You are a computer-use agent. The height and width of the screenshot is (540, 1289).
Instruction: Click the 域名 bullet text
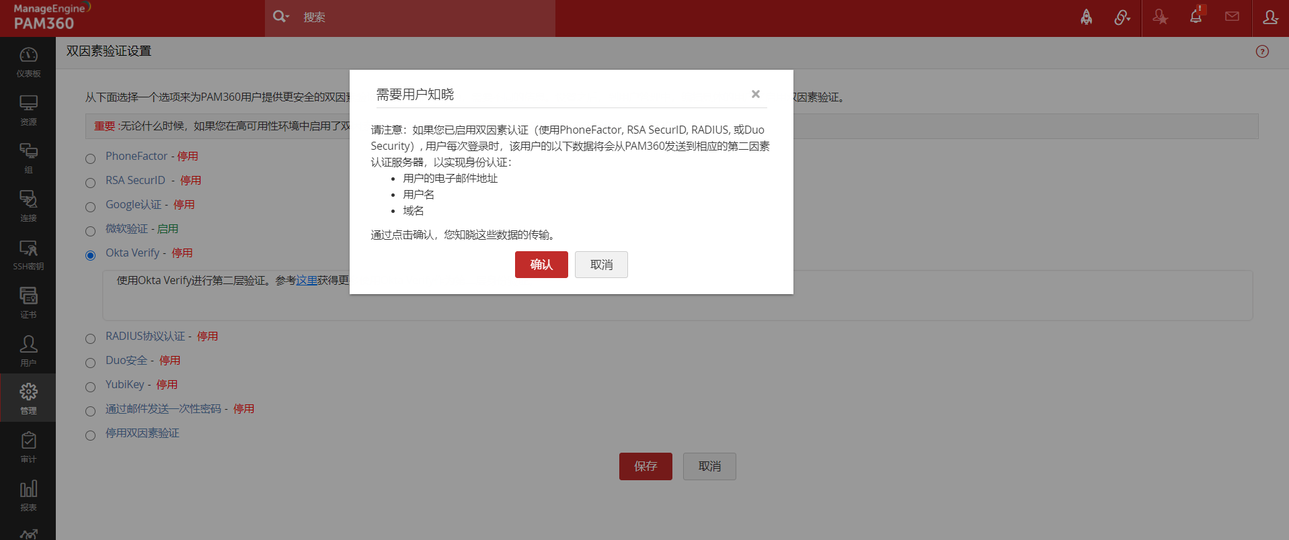414,210
